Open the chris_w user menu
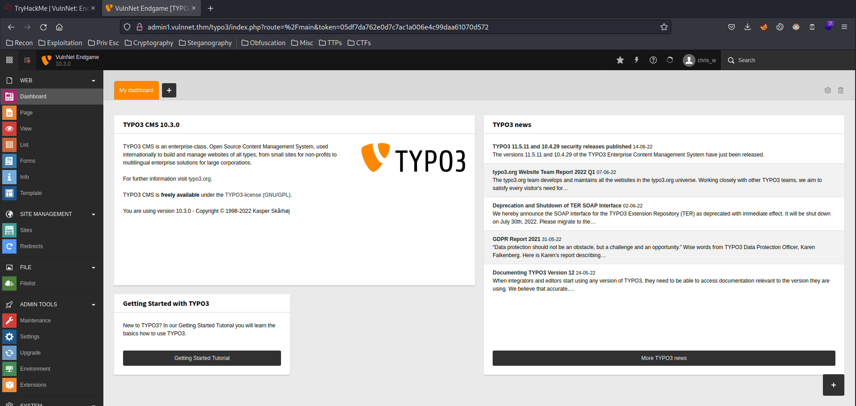 [x=699, y=60]
